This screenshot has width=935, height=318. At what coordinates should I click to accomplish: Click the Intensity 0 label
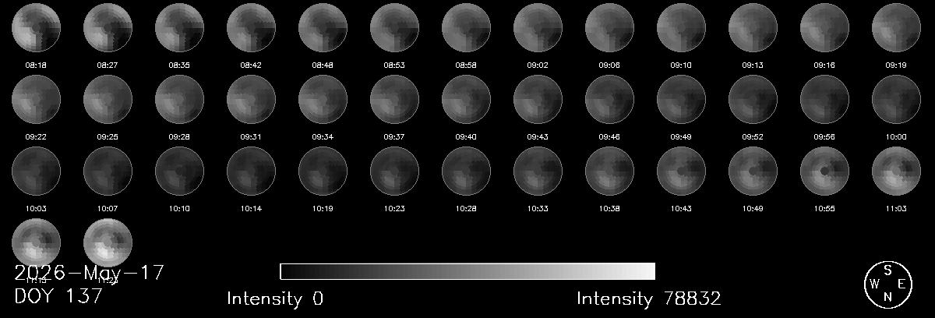[275, 299]
